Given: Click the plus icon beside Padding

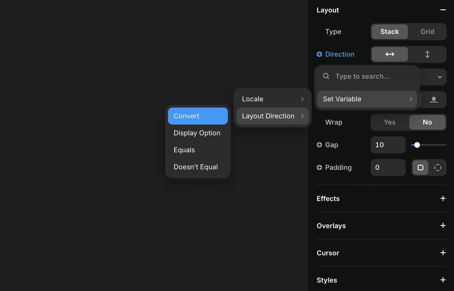Looking at the screenshot, I should (319, 167).
